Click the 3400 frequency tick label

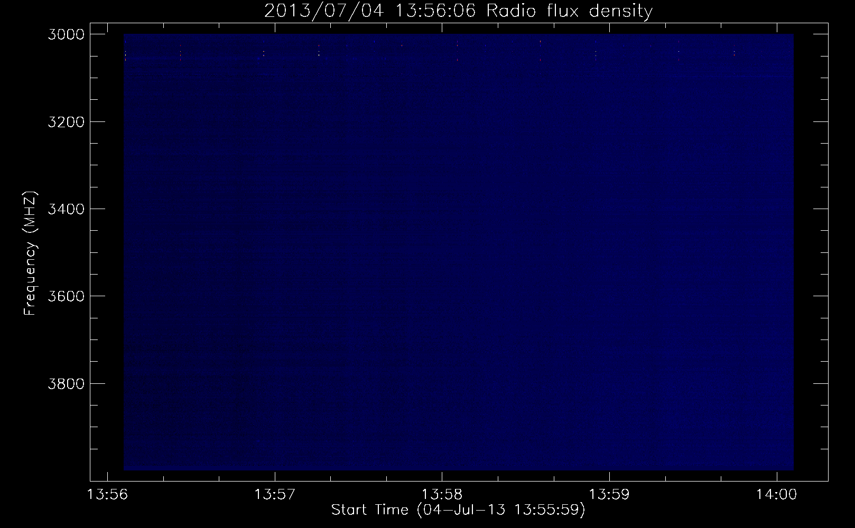click(x=66, y=209)
